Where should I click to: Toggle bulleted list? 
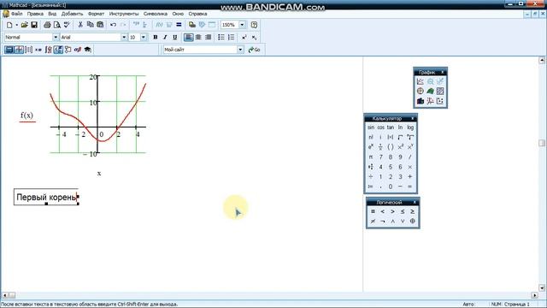[x=221, y=37]
